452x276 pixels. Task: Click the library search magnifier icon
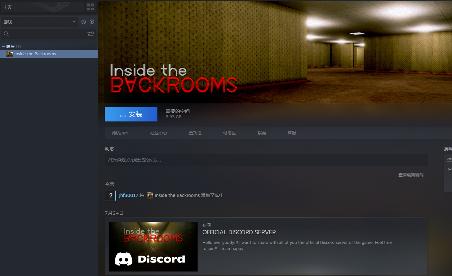coord(6,34)
